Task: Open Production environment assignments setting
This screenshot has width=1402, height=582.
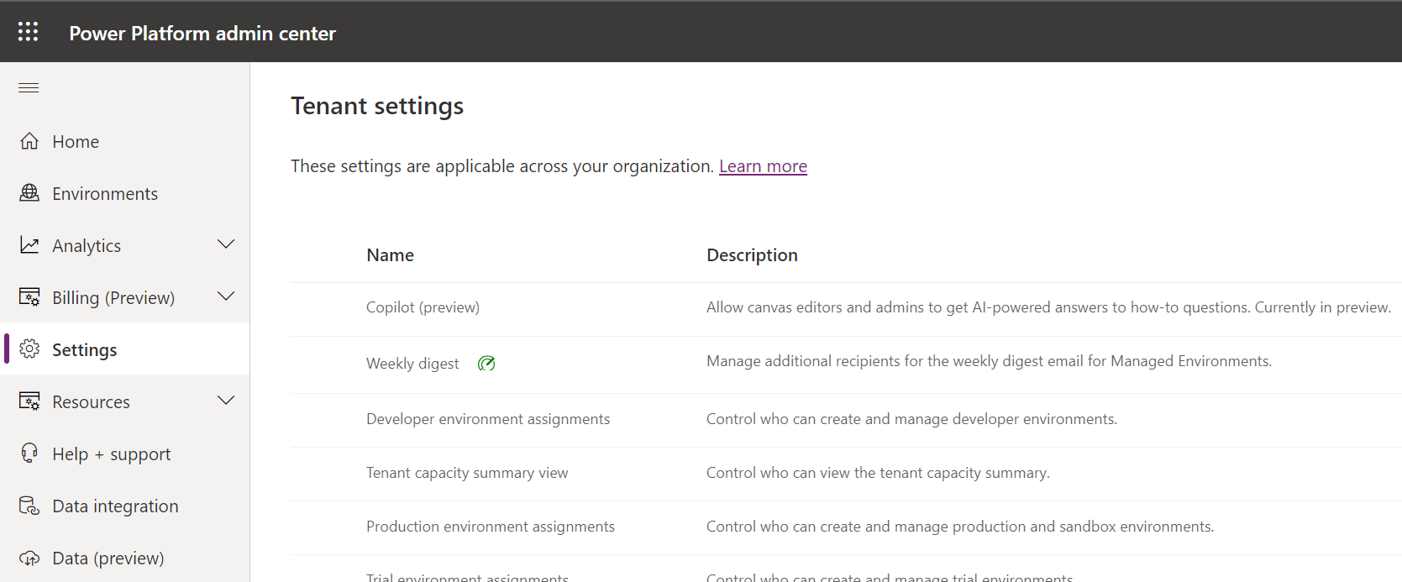Action: (x=491, y=527)
